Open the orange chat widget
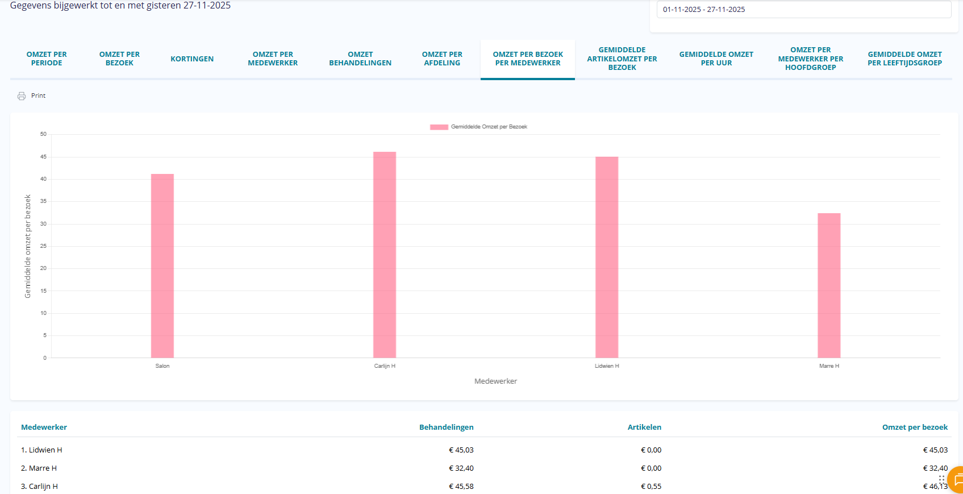 click(956, 480)
